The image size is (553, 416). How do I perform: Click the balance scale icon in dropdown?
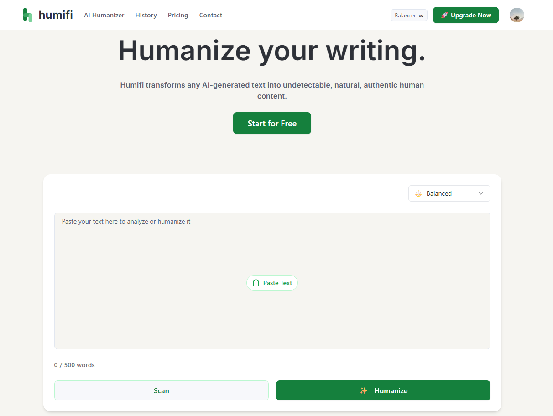click(x=418, y=193)
